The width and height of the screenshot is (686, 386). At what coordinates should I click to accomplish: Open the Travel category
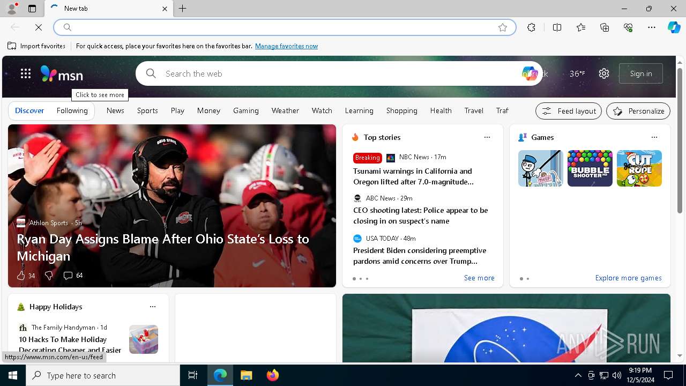tap(474, 110)
